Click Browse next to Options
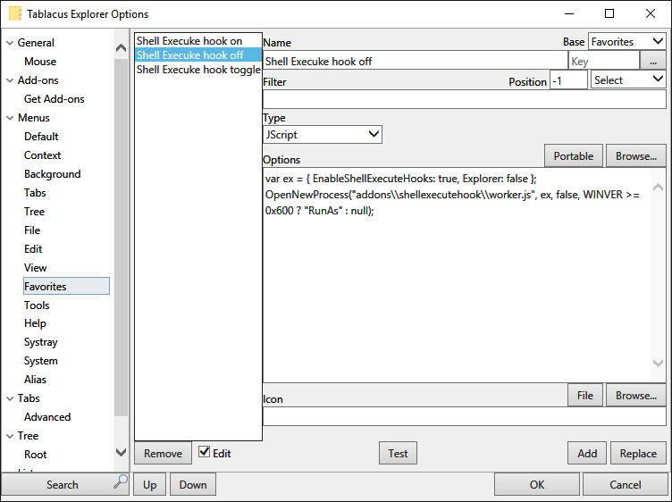Viewport: 672px width, 502px height. pyautogui.click(x=636, y=156)
